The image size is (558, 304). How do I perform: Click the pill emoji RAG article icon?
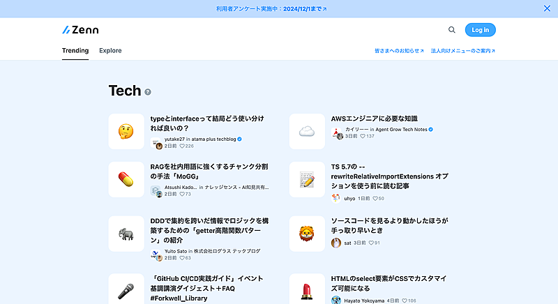(126, 179)
